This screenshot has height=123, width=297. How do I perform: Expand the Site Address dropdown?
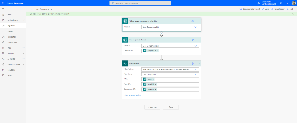(196, 69)
